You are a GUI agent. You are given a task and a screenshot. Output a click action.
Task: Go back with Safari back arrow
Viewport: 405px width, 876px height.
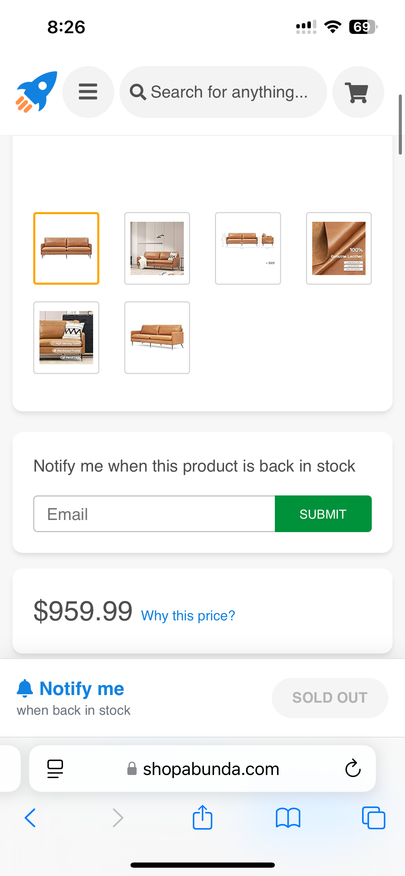[x=30, y=818]
